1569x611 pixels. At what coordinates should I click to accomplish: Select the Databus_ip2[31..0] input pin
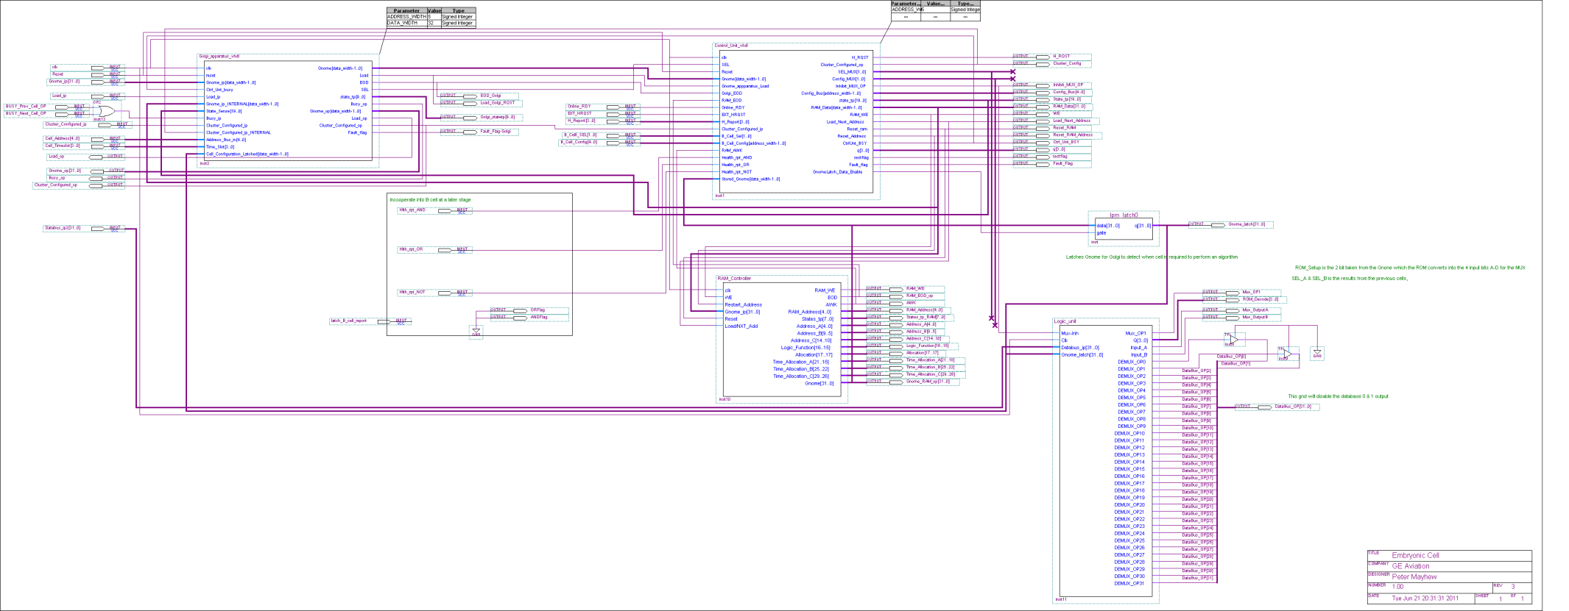coord(98,229)
